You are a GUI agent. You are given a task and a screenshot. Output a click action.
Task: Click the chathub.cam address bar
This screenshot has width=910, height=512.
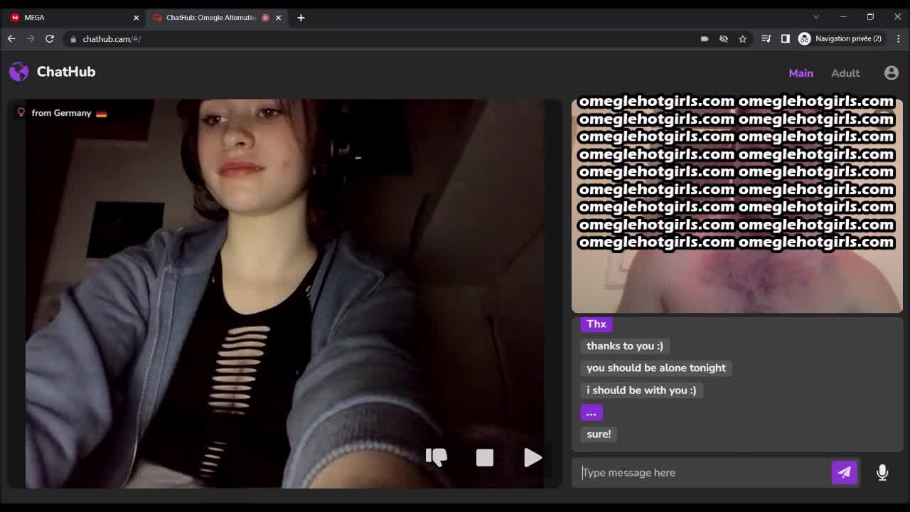384,38
